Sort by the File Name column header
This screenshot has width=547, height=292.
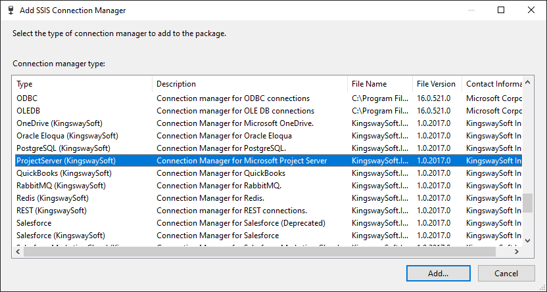click(x=380, y=84)
